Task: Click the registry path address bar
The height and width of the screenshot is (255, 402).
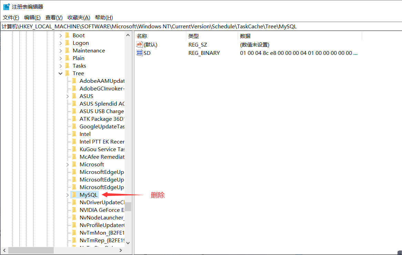Action: [201, 27]
